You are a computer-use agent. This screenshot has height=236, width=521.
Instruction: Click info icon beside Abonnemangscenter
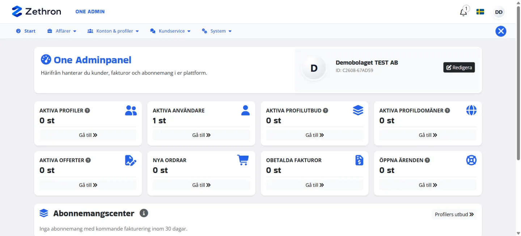coord(144,213)
